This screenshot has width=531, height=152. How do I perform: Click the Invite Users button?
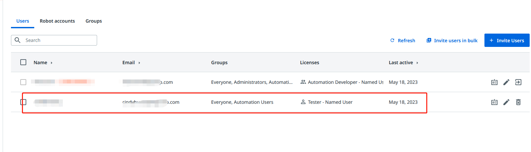(x=507, y=40)
